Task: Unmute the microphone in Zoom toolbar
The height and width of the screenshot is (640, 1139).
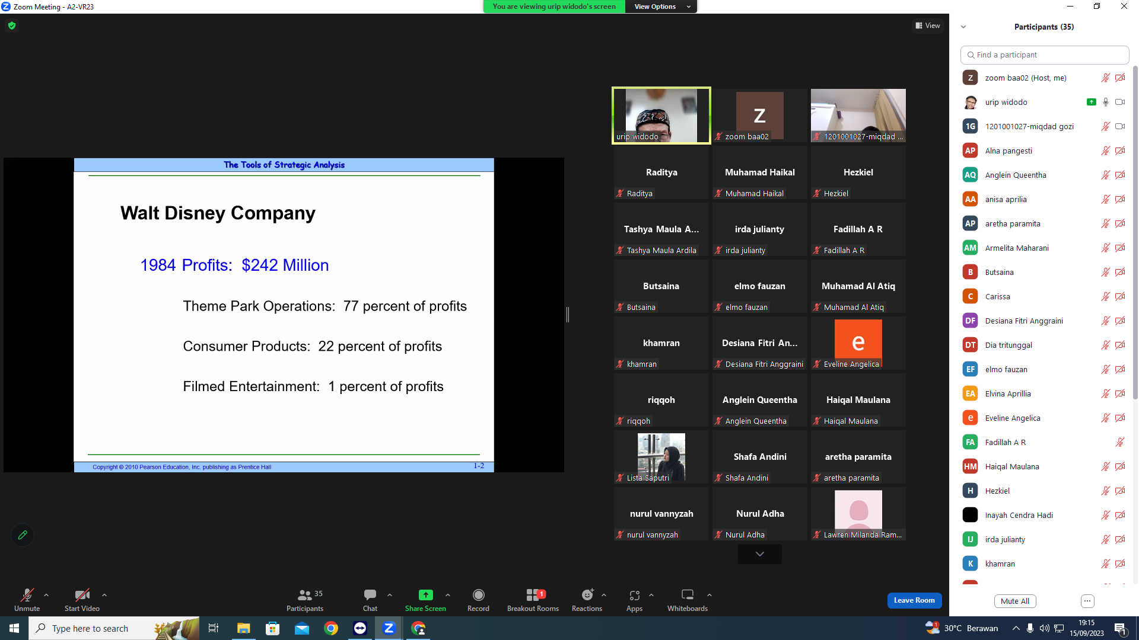Action: click(27, 600)
